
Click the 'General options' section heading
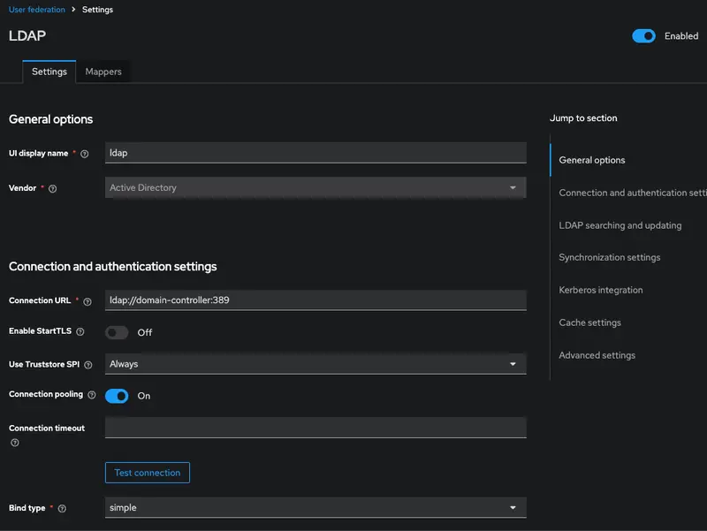tap(50, 119)
